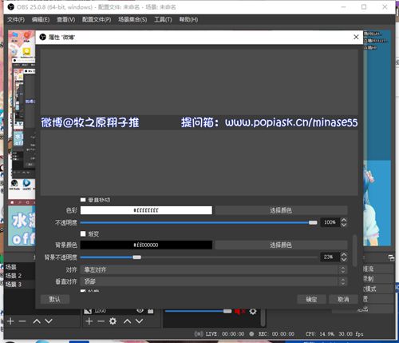Open the 配置文件(P) menu
This screenshot has height=343, width=399.
coord(97,19)
